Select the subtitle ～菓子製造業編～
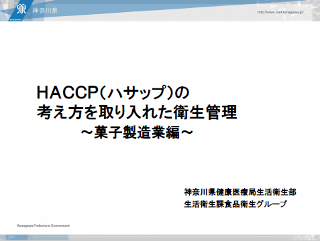Screen dimensions: 320x241 [x=137, y=133]
